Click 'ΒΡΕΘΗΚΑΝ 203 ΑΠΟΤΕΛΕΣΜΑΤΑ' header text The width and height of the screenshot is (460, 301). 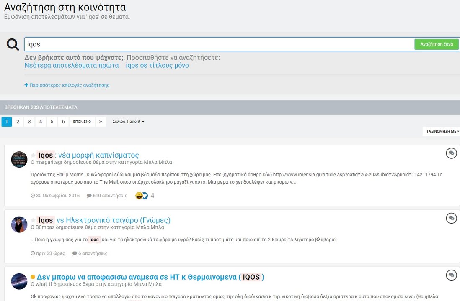click(41, 107)
